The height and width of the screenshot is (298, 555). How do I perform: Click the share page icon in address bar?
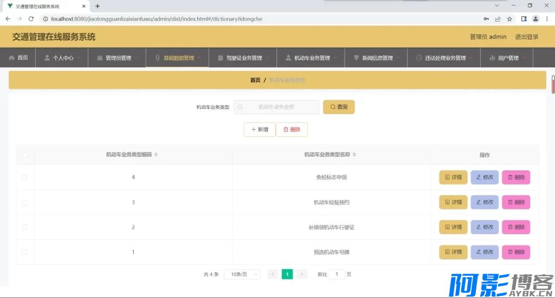point(498,19)
